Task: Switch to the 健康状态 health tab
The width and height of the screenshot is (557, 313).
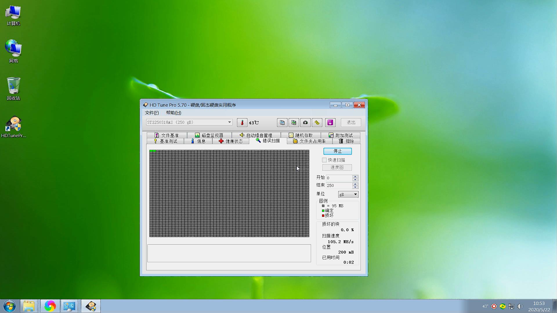Action: (x=231, y=141)
